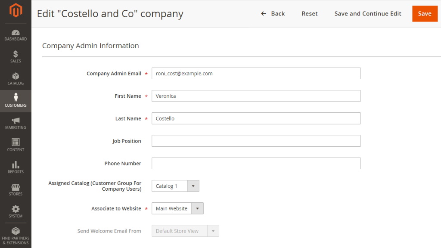
Task: Open the Reports bar chart icon
Action: [16, 165]
